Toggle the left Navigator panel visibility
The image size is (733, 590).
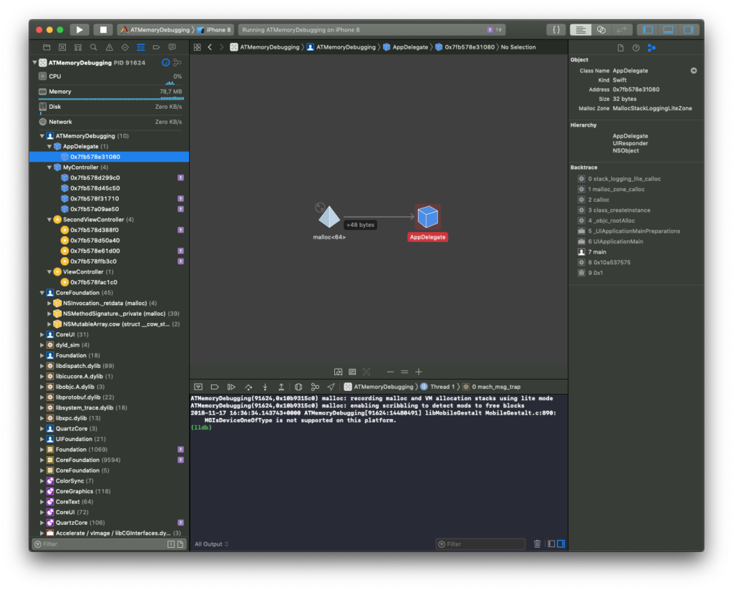click(648, 29)
